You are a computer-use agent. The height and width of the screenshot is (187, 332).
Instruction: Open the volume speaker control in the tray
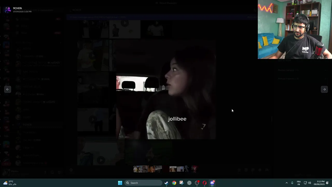point(309,183)
